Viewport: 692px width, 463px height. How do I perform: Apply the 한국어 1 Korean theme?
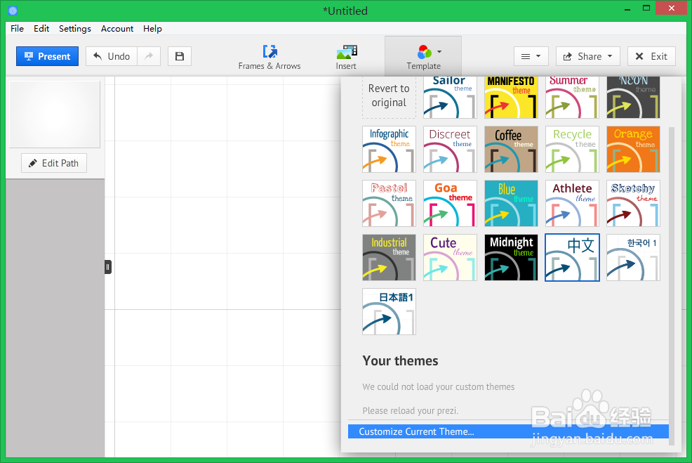(x=633, y=258)
